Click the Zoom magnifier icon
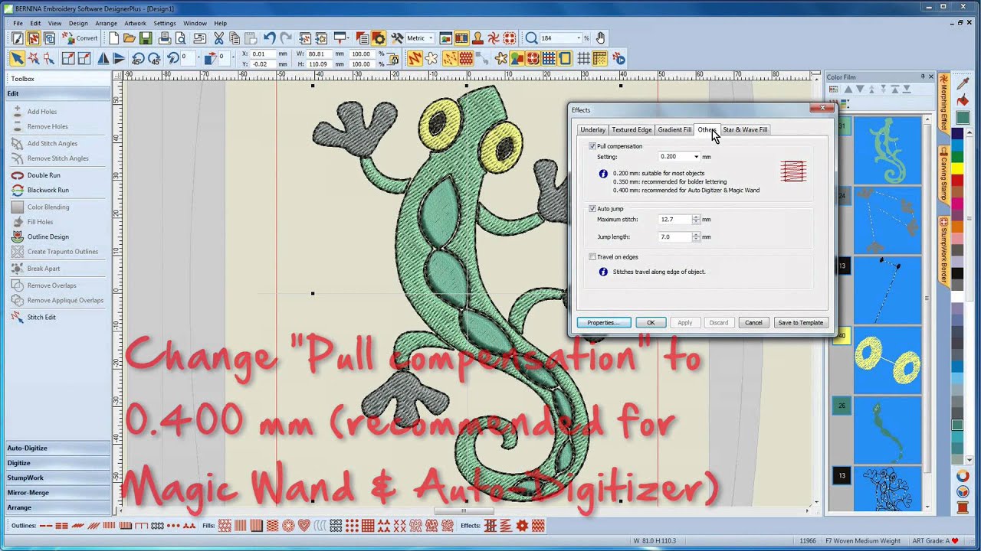This screenshot has width=981, height=551. pyautogui.click(x=531, y=38)
